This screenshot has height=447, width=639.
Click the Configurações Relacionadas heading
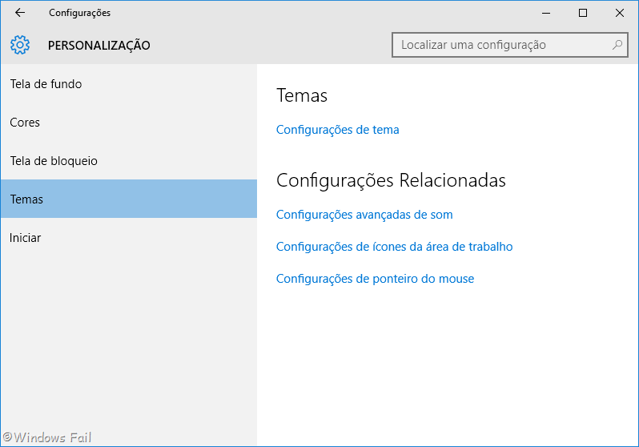tap(391, 180)
